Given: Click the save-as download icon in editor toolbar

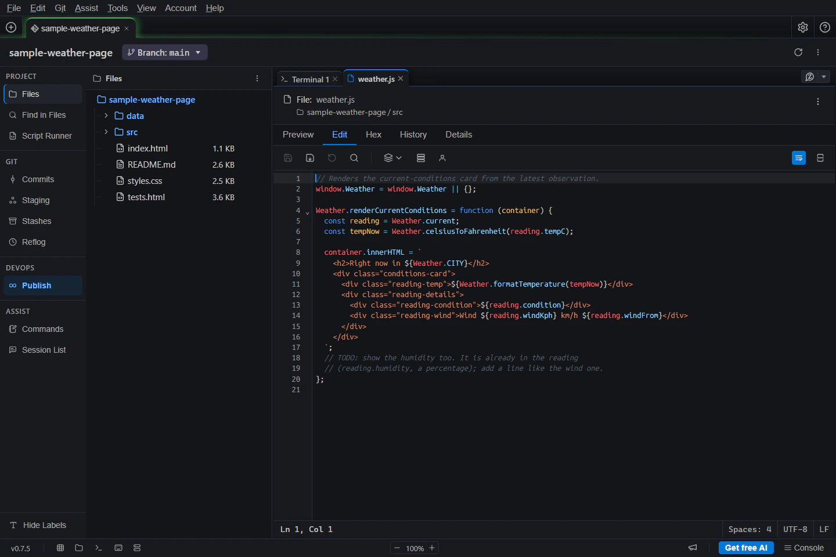Looking at the screenshot, I should coord(310,158).
